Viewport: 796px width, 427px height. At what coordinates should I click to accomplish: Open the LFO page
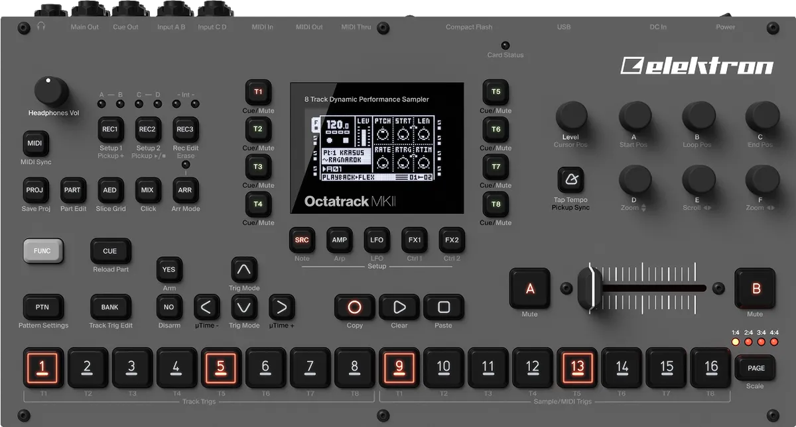[x=377, y=240]
